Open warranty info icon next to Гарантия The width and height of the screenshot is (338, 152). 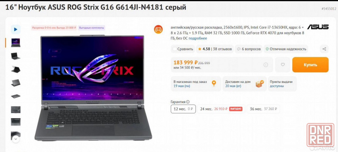[x=188, y=102]
